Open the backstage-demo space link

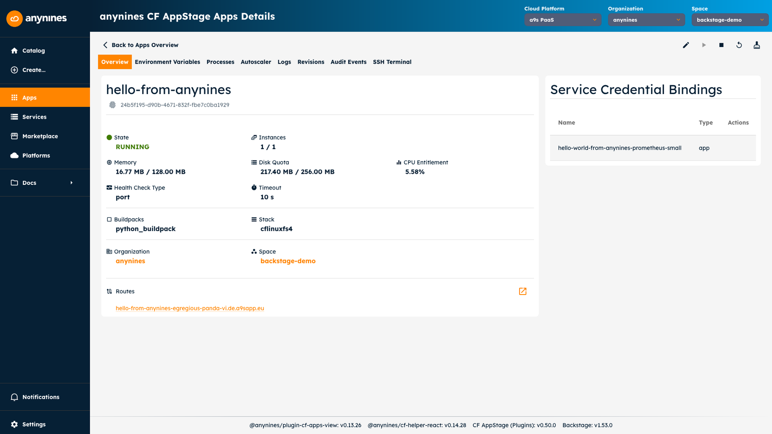[288, 261]
